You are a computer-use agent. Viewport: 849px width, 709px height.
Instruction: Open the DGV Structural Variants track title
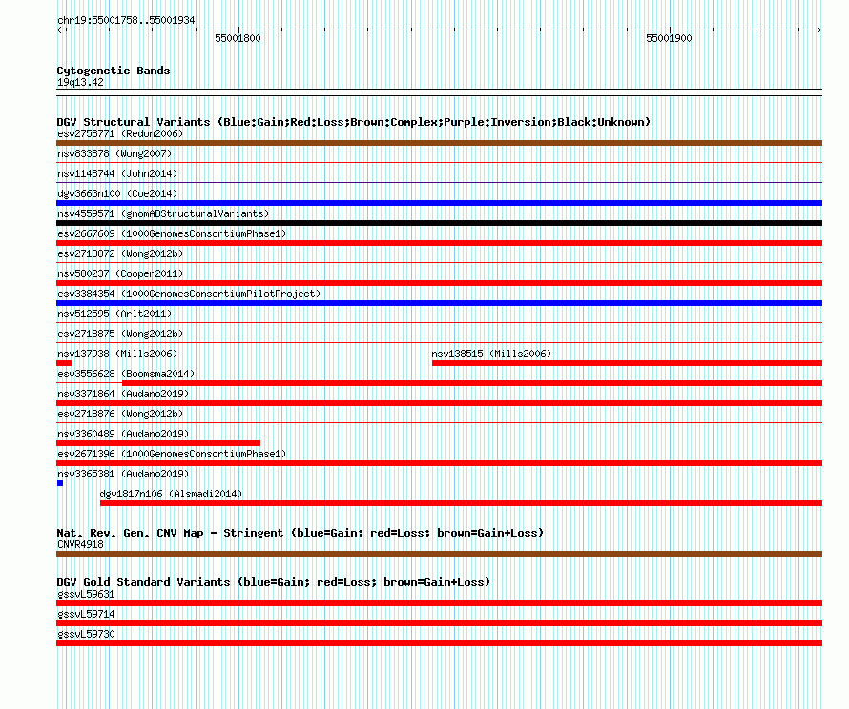tap(354, 122)
